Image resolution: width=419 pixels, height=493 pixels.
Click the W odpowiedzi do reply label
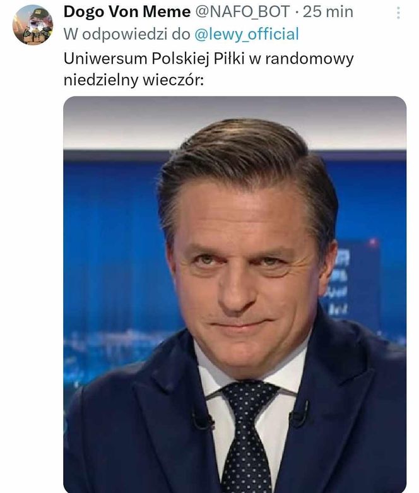coord(127,34)
